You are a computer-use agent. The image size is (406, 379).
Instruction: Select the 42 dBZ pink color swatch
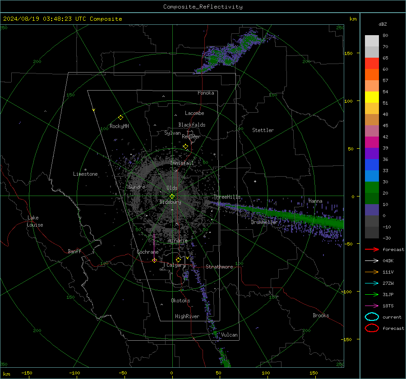click(x=372, y=131)
